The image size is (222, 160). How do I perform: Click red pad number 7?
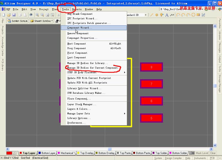pos(151,84)
